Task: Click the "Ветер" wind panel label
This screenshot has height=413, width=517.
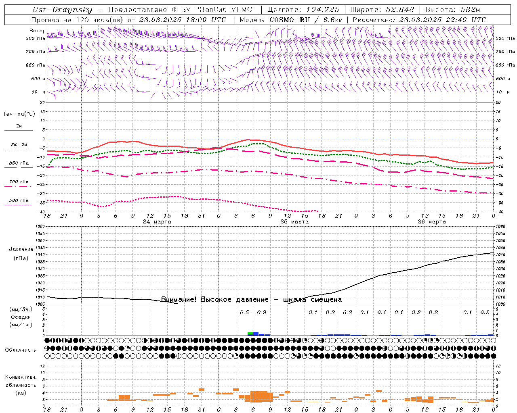Action: (37, 31)
